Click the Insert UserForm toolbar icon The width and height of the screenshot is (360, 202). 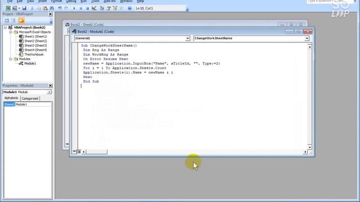pyautogui.click(x=15, y=8)
